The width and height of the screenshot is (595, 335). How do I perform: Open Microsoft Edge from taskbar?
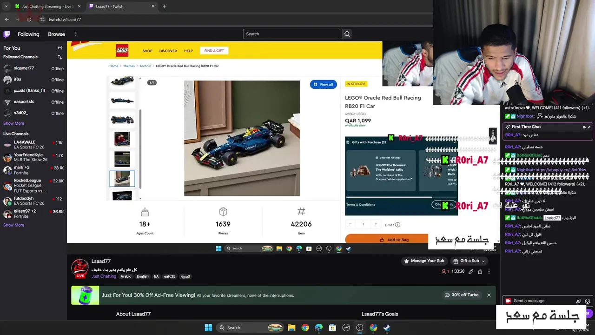(319, 328)
